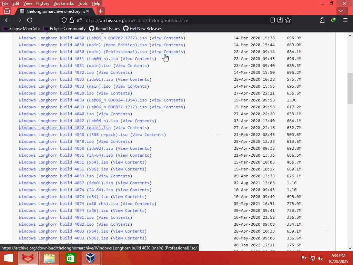
Task: Open the Edit menu
Action: pos(16,3)
